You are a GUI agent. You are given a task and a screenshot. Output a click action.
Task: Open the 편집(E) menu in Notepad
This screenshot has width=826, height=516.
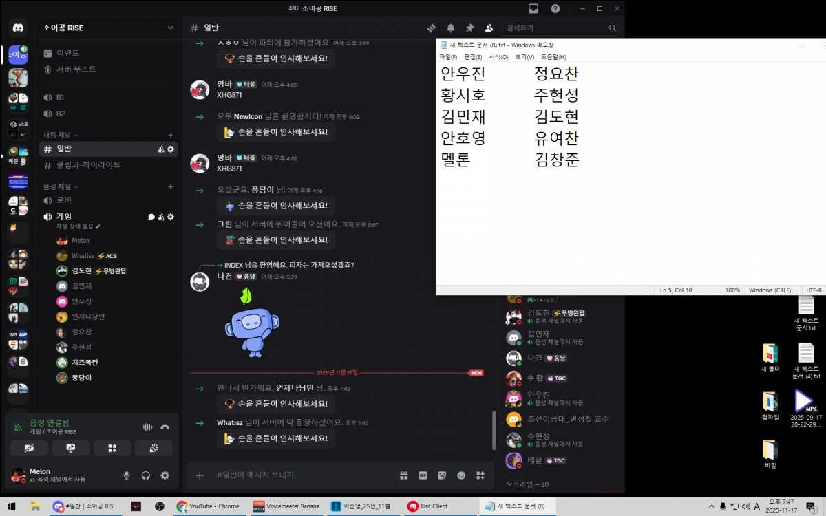click(x=473, y=57)
